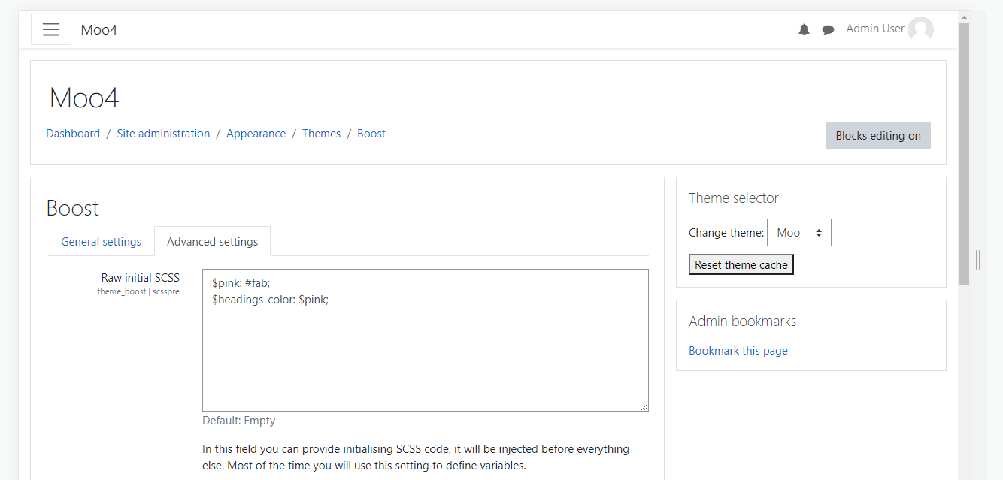This screenshot has width=1003, height=480.
Task: Open Site administration breadcrumb
Action: pos(163,134)
